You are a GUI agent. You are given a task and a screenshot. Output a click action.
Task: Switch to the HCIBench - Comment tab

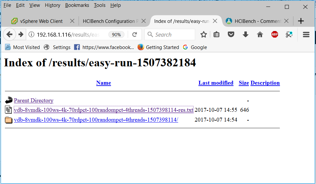[x=258, y=21]
